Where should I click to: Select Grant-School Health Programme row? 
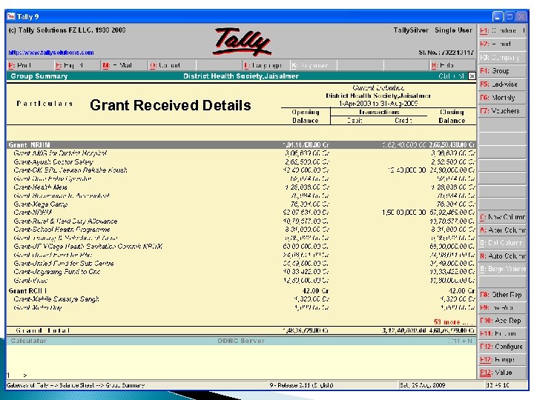[x=241, y=230]
